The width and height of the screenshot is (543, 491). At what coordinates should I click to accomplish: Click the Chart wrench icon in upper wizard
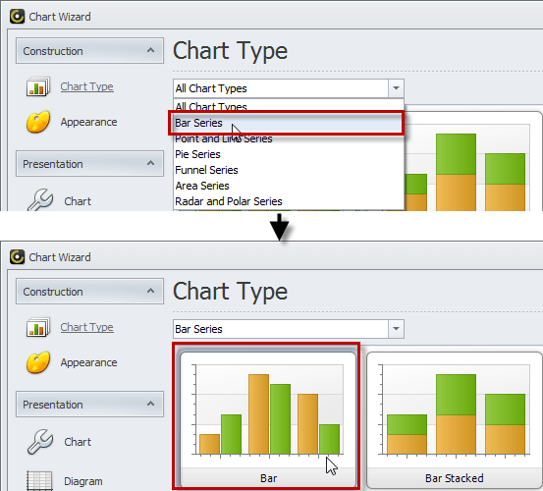pos(40,200)
